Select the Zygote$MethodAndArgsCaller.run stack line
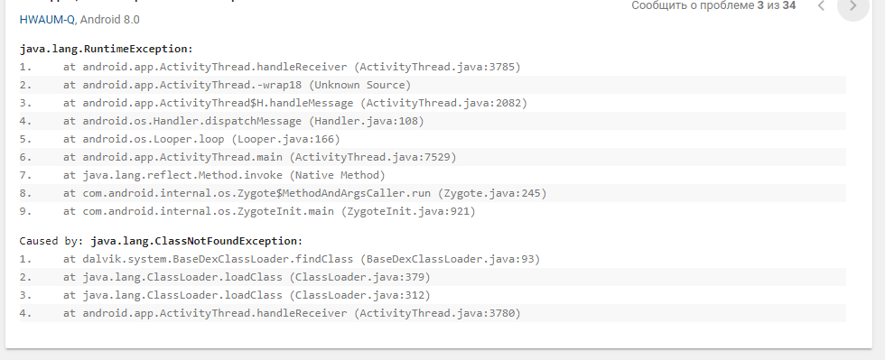 coord(433,194)
